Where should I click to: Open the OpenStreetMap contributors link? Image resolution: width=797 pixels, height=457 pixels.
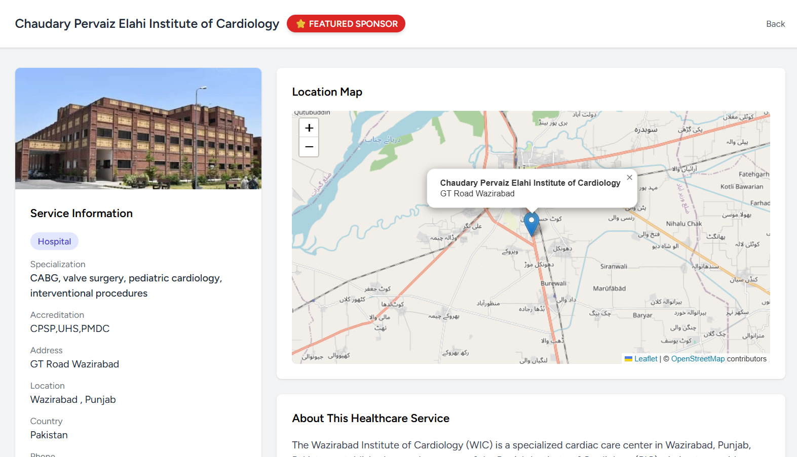pos(698,359)
